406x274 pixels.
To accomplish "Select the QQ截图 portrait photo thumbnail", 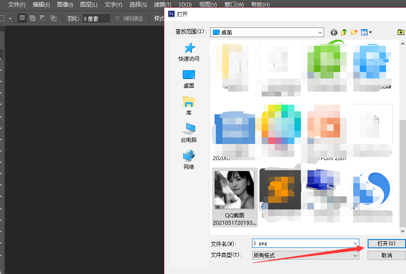I will coord(234,190).
